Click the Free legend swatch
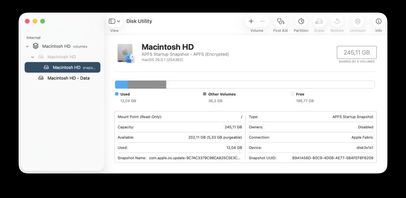Screen dimensions: 406x198 coord(292,94)
